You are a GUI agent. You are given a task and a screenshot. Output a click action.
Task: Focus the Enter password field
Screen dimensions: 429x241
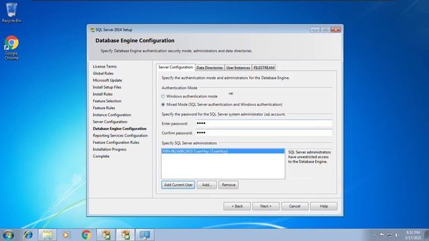pyautogui.click(x=263, y=123)
